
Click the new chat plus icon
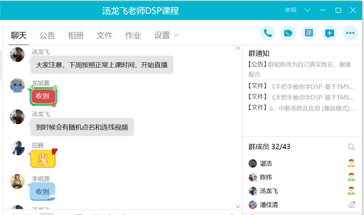(x=329, y=33)
